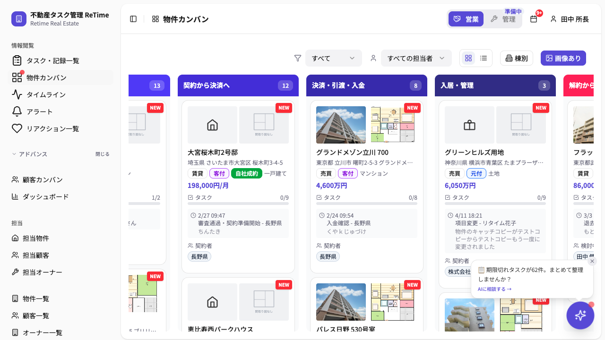
Task: Click the clock icon next to 2/24 09:54
Action: pos(322,215)
